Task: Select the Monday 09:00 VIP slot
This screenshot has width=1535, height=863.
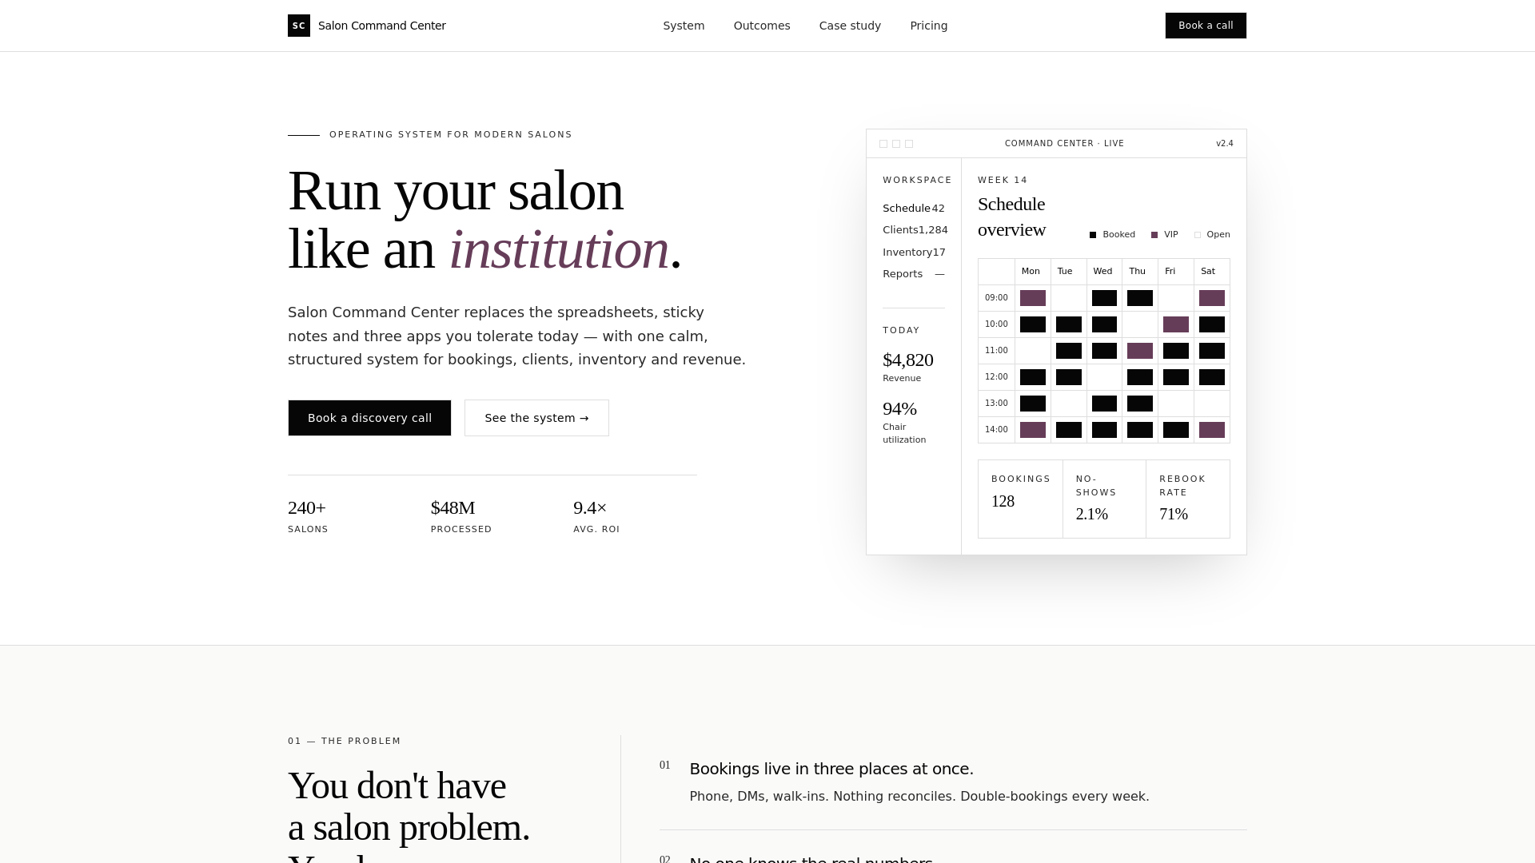Action: [x=1033, y=298]
